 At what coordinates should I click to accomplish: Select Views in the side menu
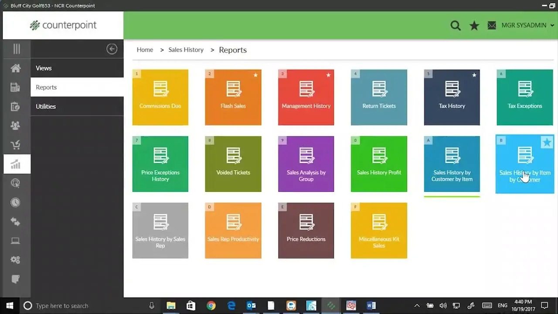[44, 68]
